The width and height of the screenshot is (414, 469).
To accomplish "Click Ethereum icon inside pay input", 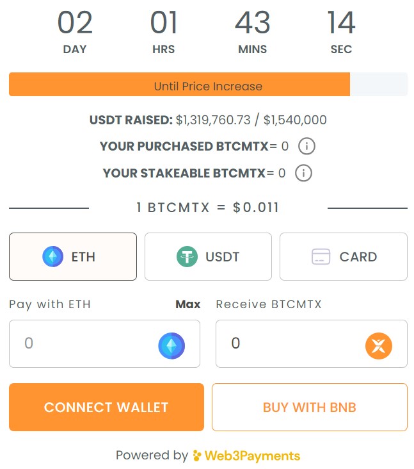I will [171, 345].
